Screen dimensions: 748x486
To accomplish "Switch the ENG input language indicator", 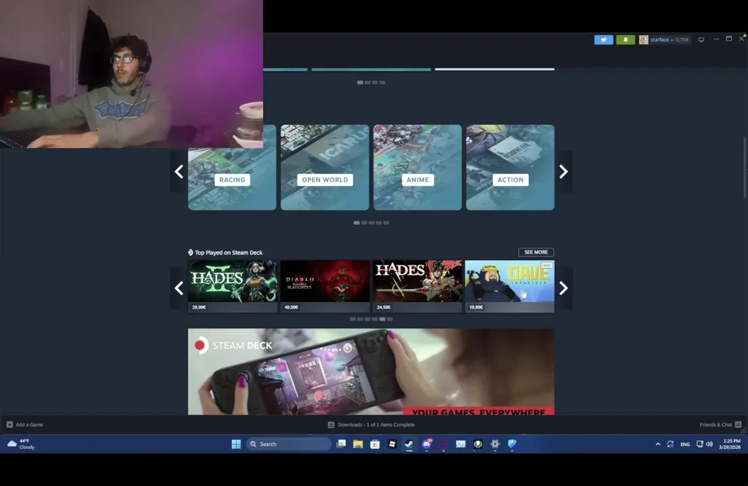I will 685,445.
